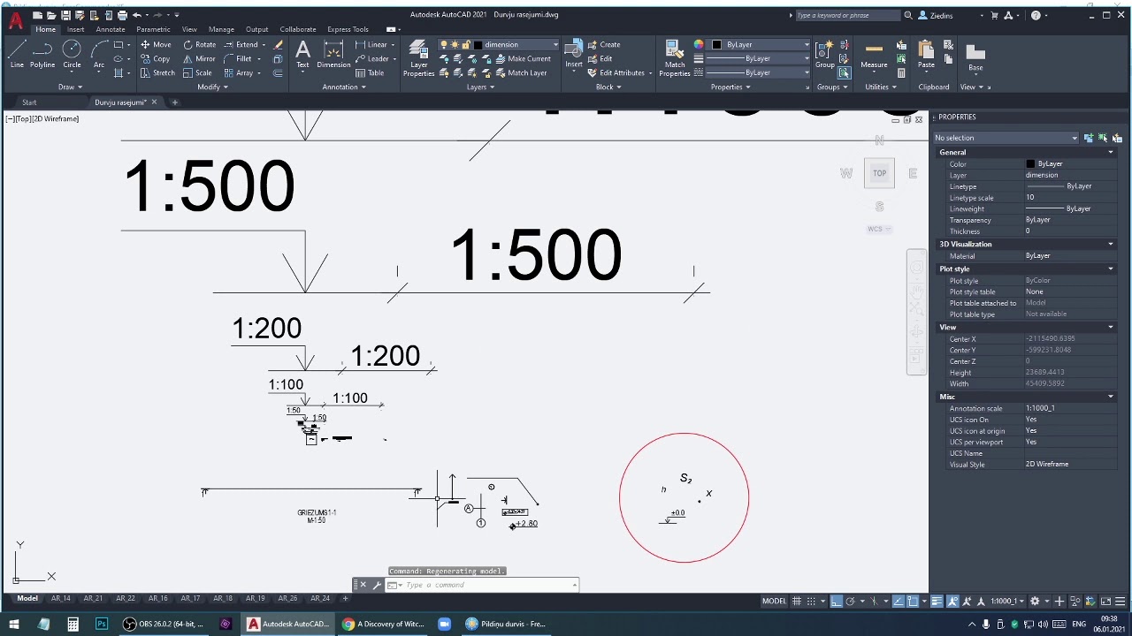The width and height of the screenshot is (1132, 636).
Task: Toggle polar tracking in status bar
Action: click(850, 602)
